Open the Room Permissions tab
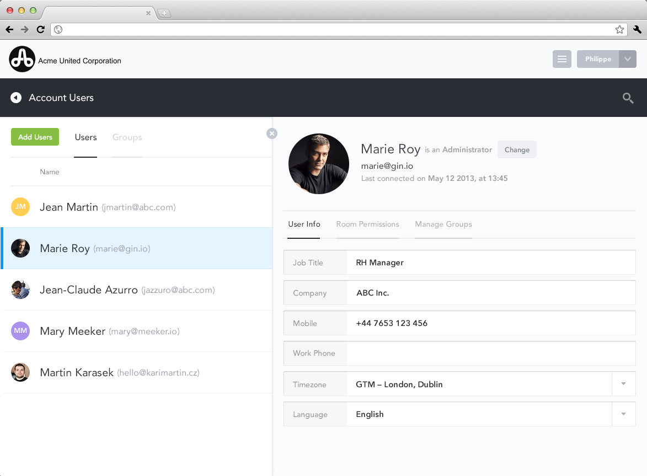Screen dimensions: 647x476 [x=367, y=224]
